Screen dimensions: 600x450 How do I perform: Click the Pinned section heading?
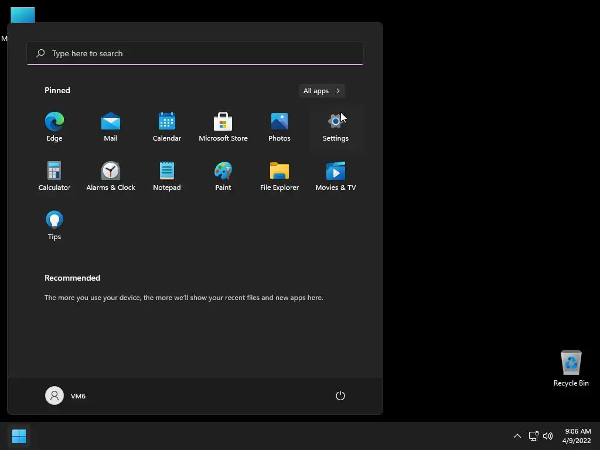click(57, 90)
